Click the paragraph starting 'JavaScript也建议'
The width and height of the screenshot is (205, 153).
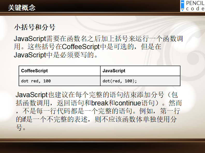99,111
